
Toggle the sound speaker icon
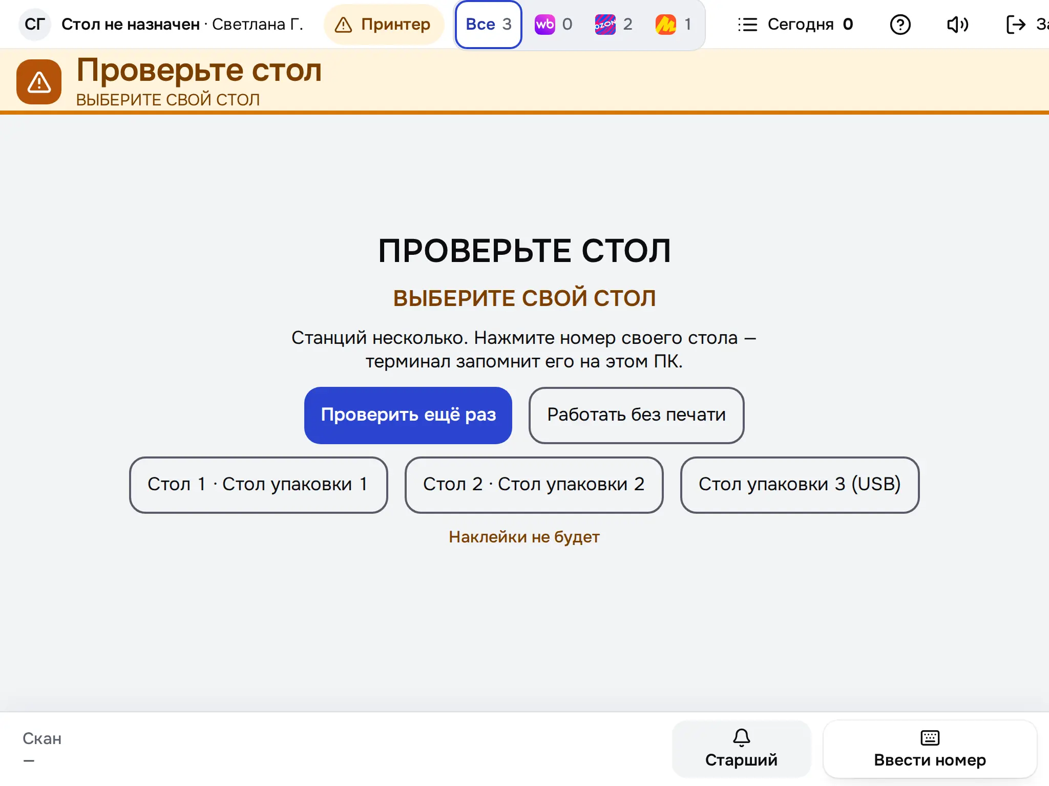point(957,24)
